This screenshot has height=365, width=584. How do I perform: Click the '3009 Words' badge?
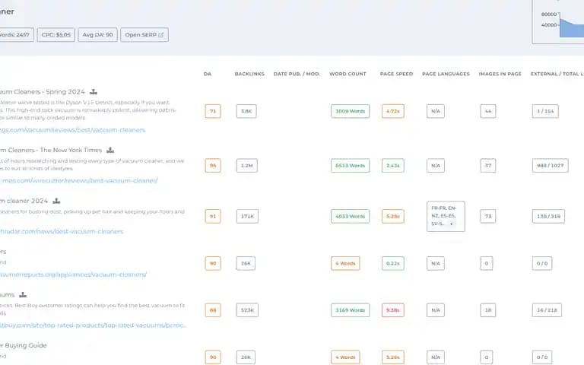(350, 111)
